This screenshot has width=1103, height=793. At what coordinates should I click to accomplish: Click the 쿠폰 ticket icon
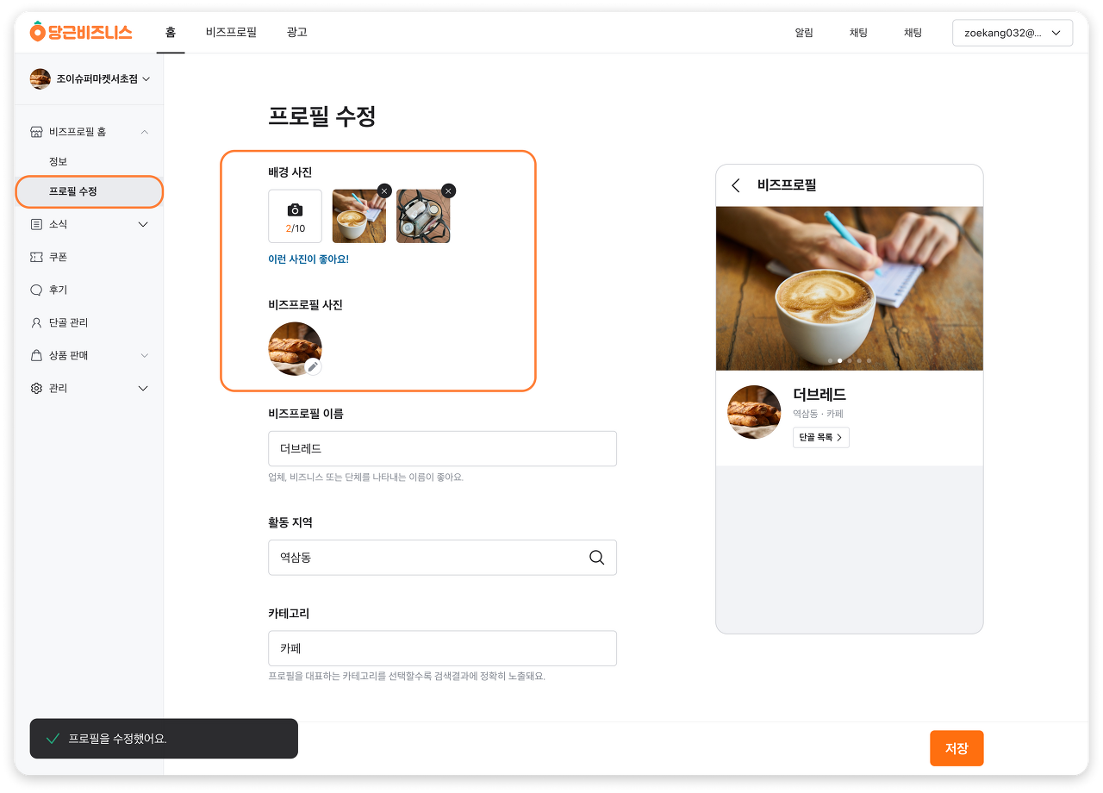tap(36, 257)
